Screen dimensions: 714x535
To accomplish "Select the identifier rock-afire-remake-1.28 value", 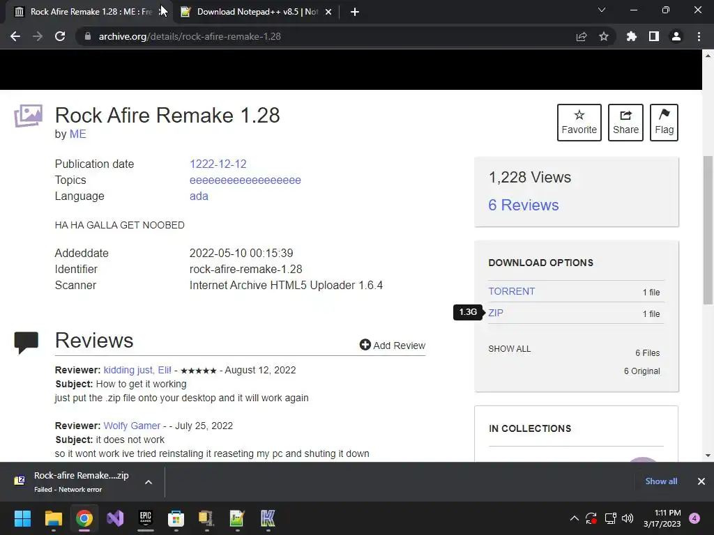I will [246, 270].
